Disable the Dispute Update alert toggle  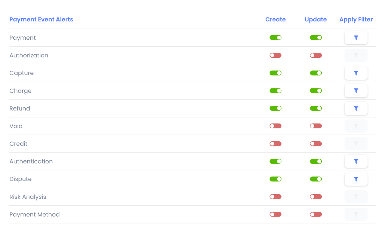coord(316,179)
